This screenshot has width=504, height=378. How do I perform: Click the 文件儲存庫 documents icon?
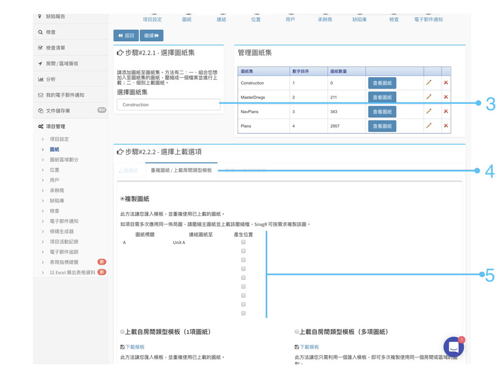pyautogui.click(x=40, y=111)
